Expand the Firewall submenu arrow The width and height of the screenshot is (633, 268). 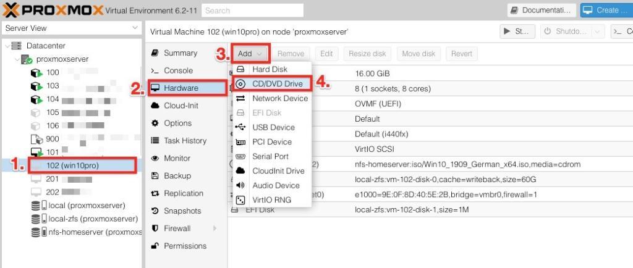click(215, 228)
